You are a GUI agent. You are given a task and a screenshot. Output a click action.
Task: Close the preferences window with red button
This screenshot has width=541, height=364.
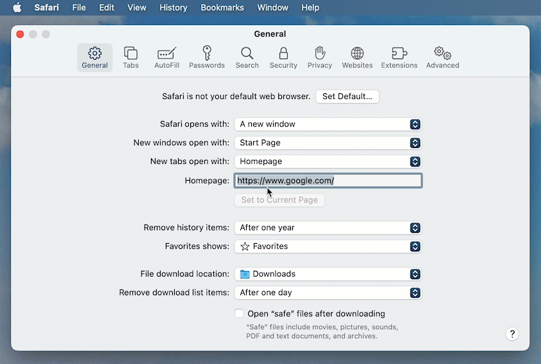[x=20, y=34]
